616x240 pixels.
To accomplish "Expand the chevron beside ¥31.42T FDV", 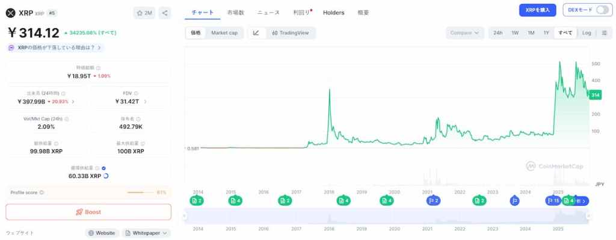I will (145, 101).
